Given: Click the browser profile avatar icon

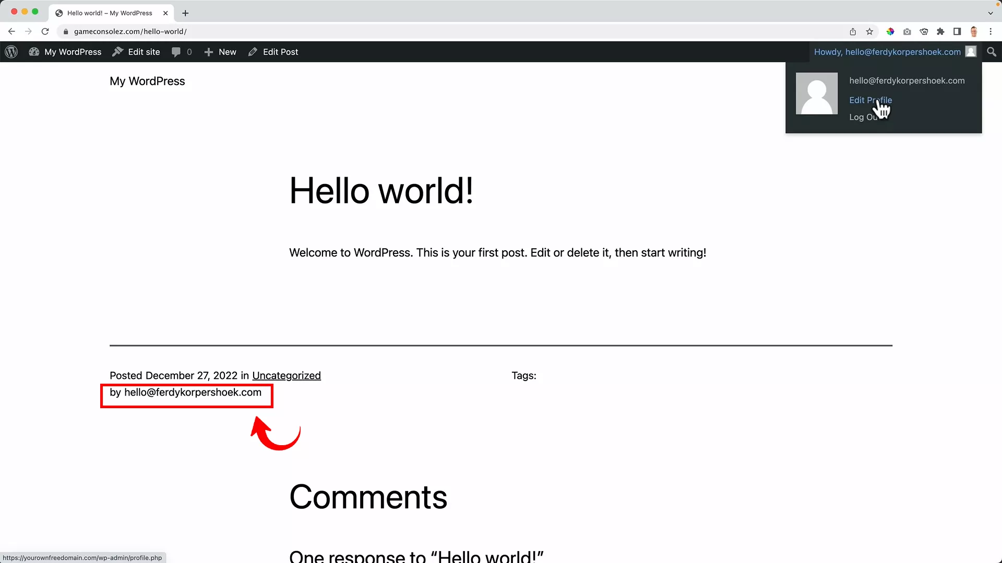Looking at the screenshot, I should (974, 31).
